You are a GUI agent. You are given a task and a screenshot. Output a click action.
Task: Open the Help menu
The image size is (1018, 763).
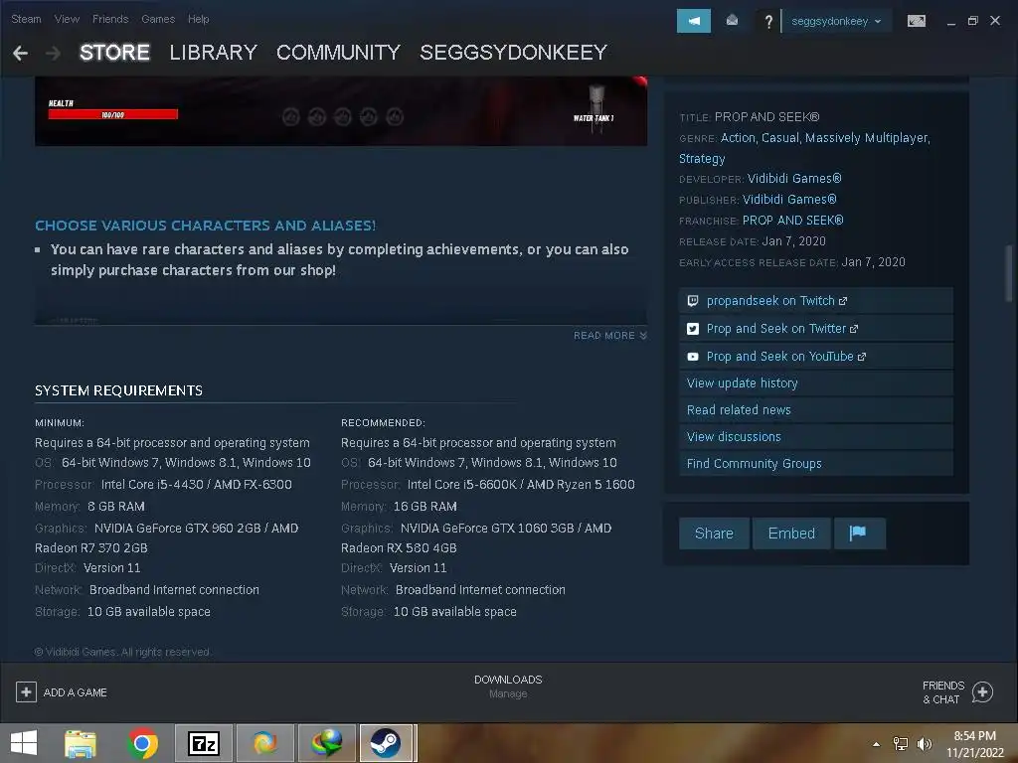[x=198, y=19]
